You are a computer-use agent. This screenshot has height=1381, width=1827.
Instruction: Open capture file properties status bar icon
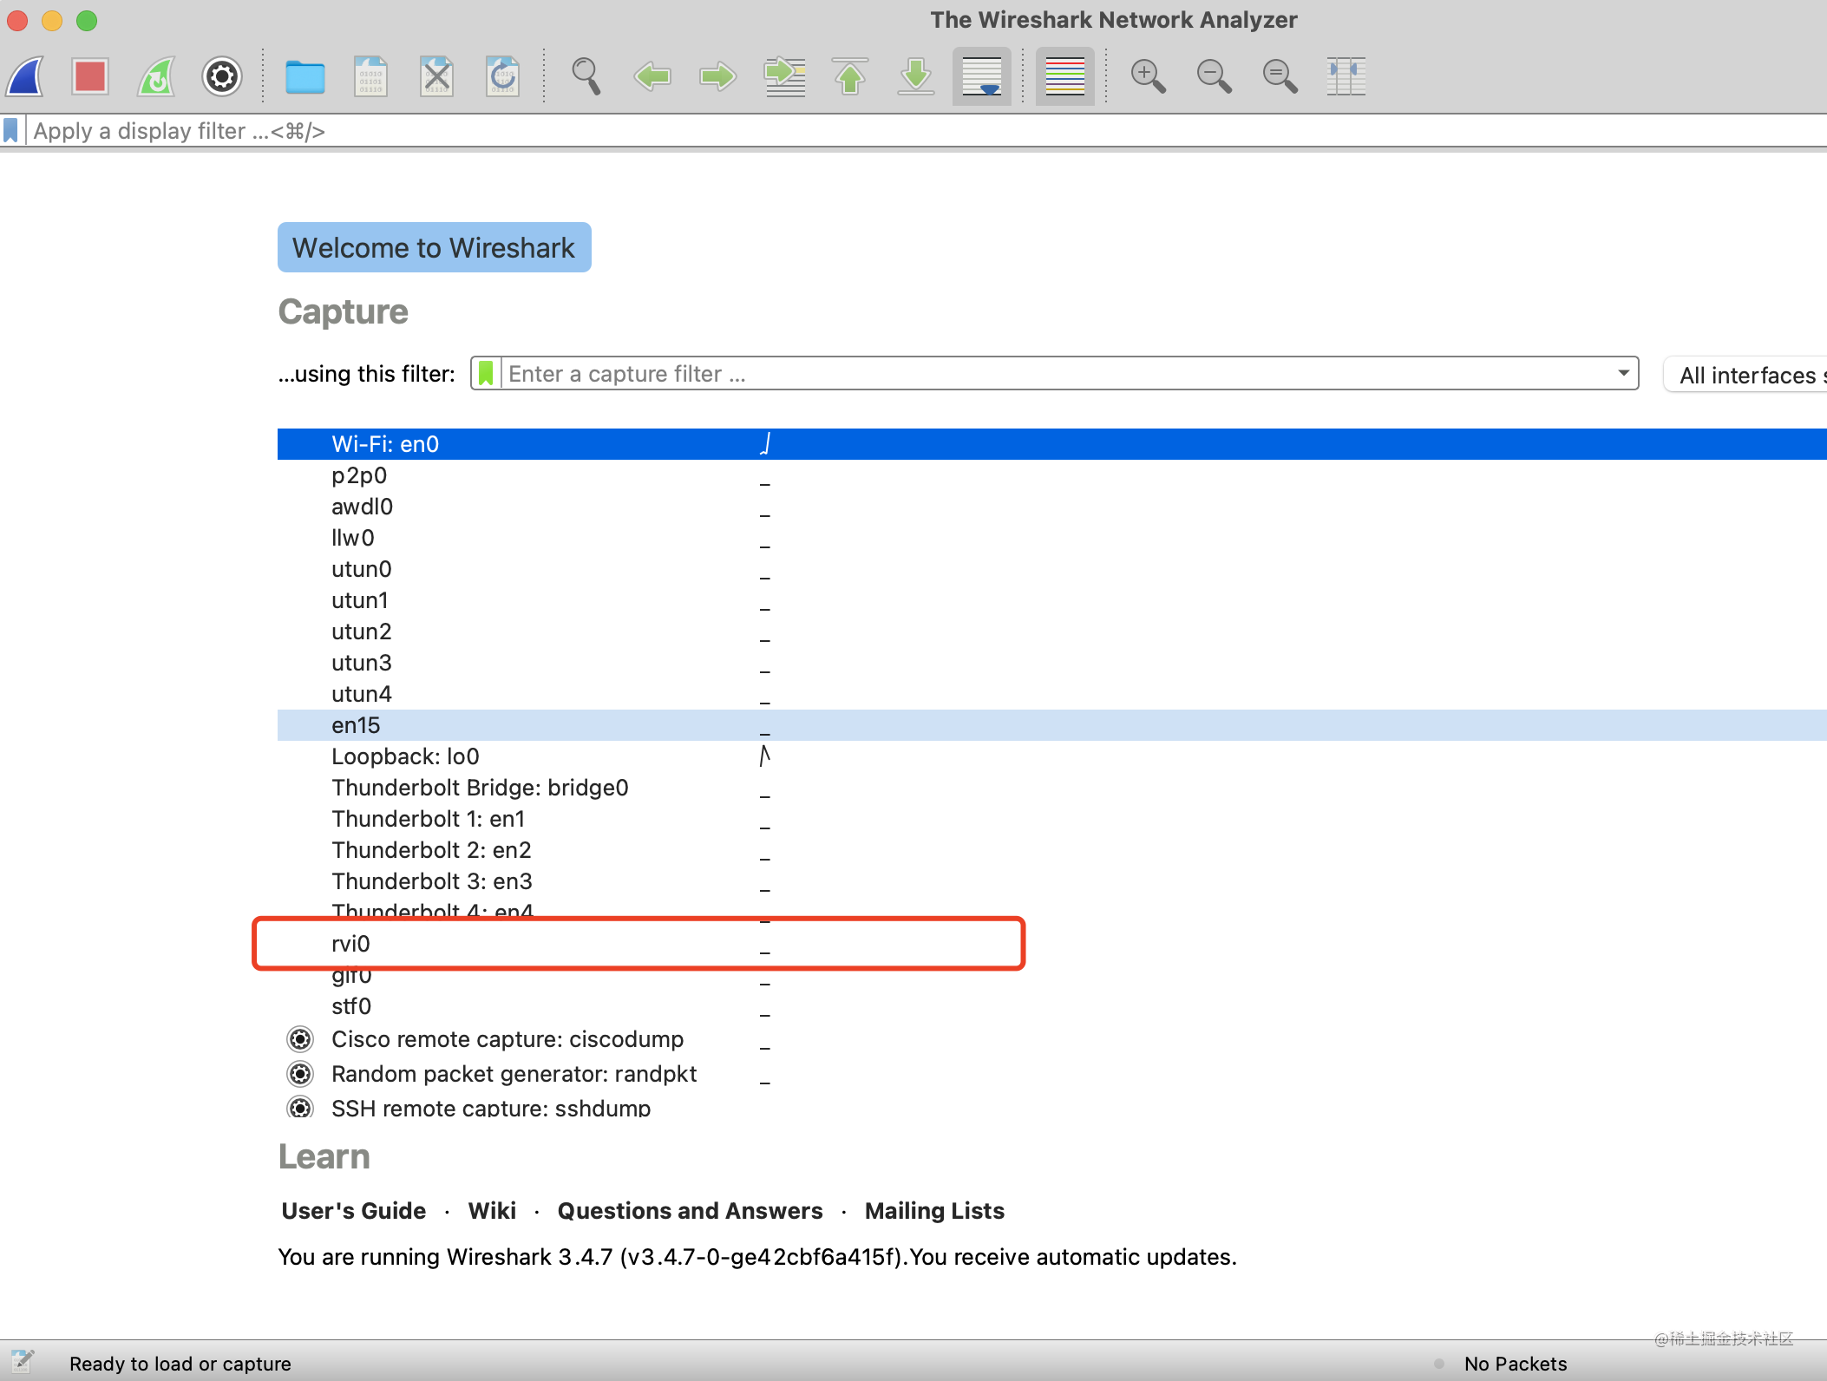pos(23,1362)
